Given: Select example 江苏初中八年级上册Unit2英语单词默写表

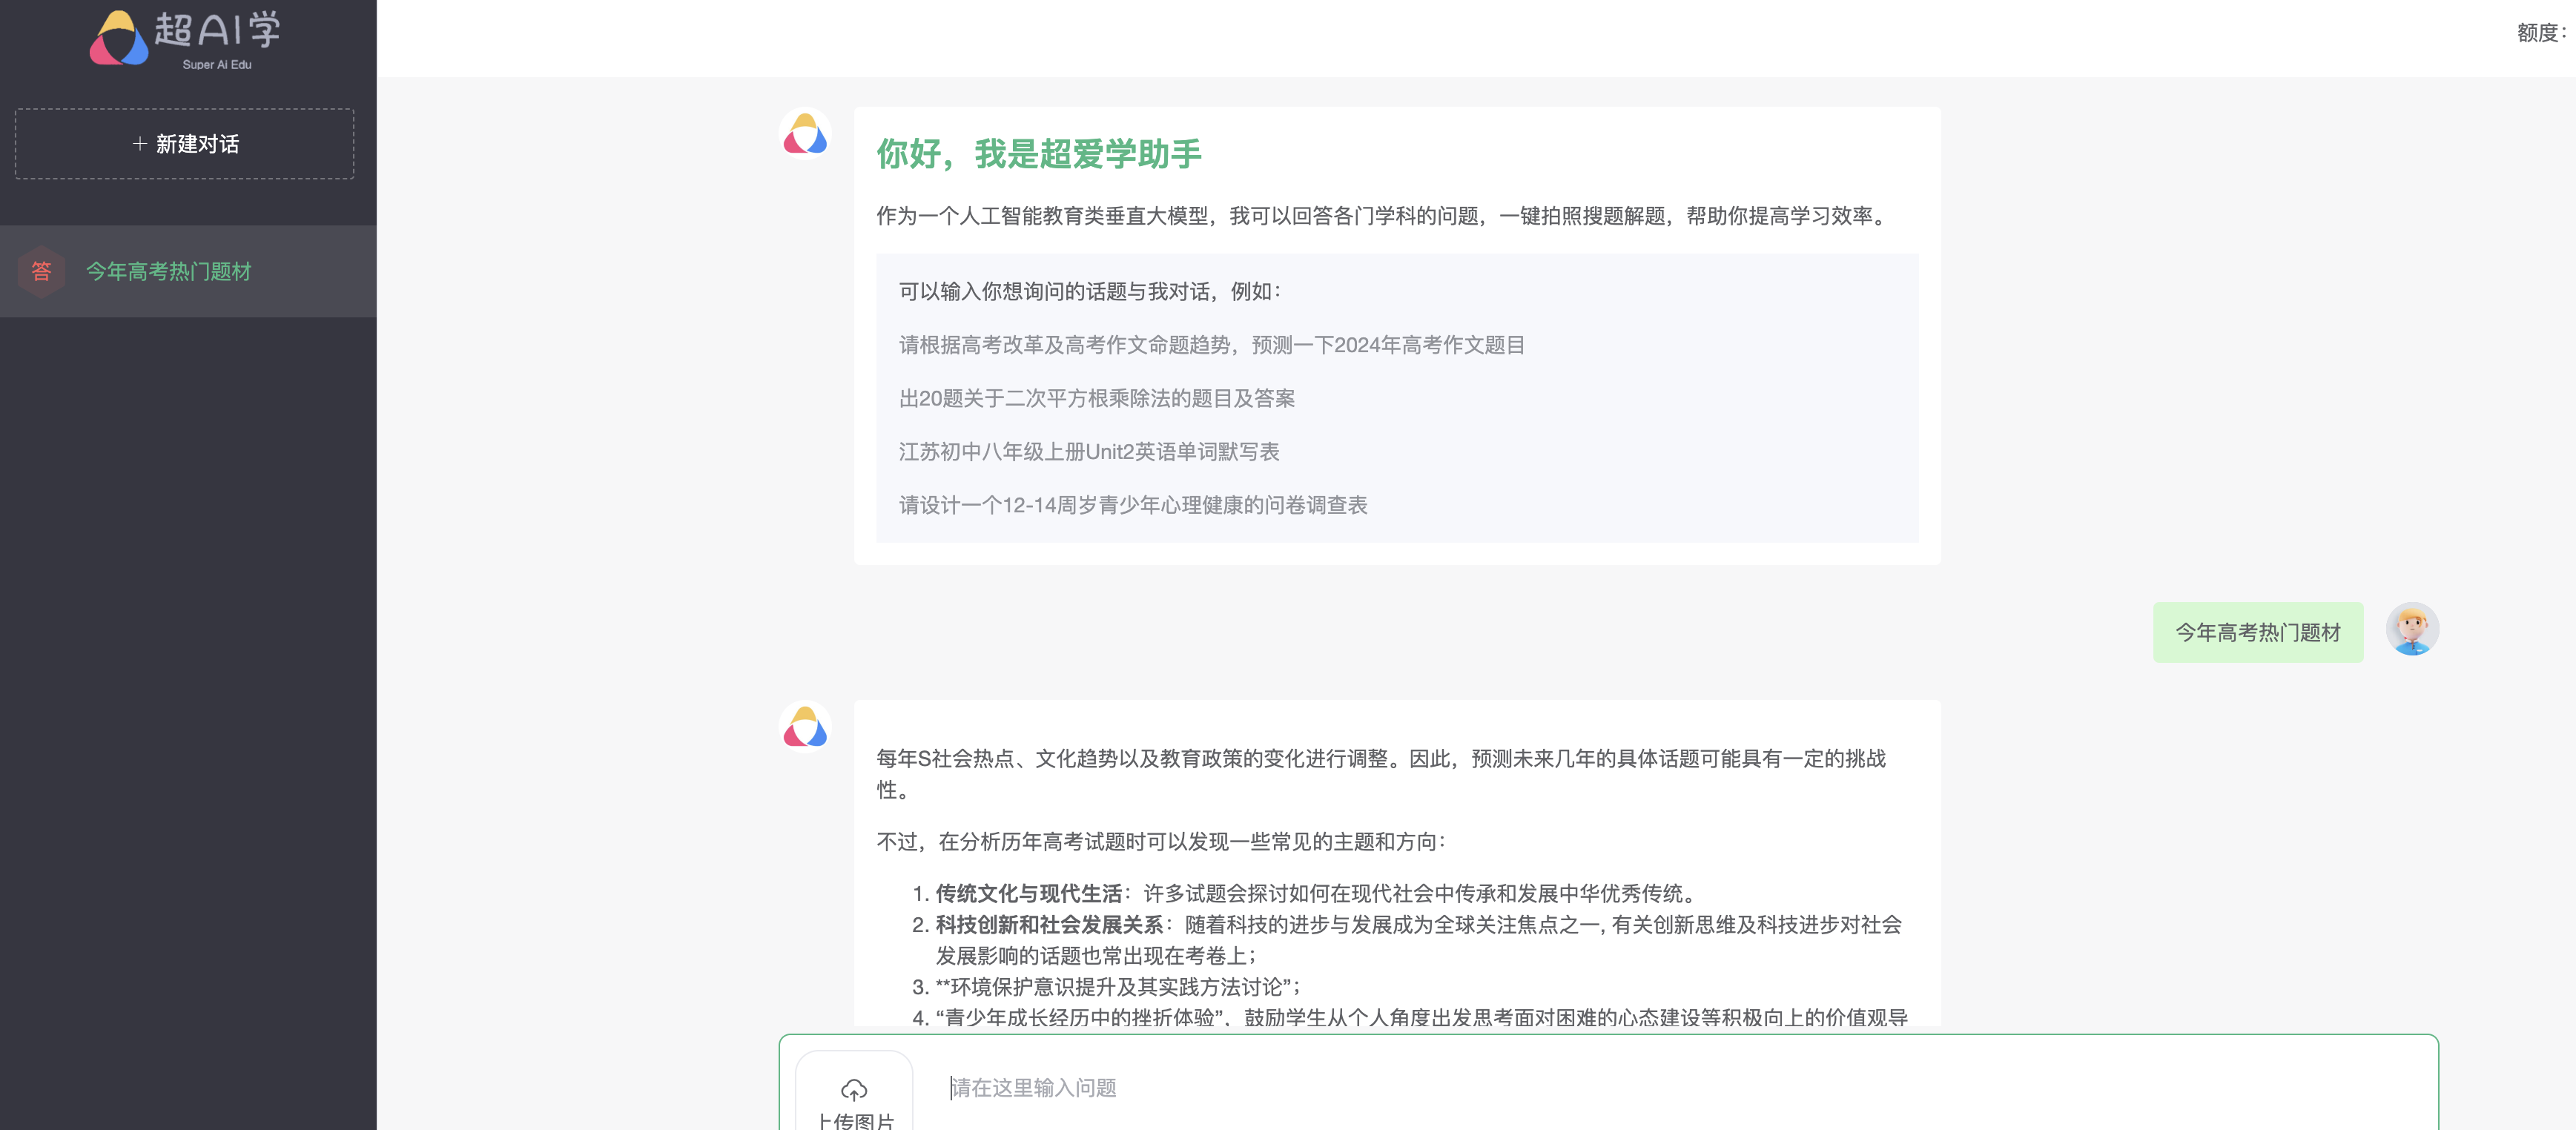Looking at the screenshot, I should [x=1089, y=451].
